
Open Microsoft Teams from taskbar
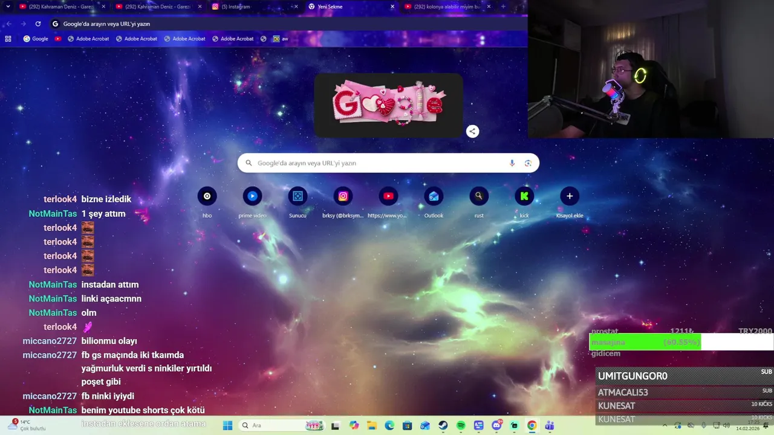[550, 425]
